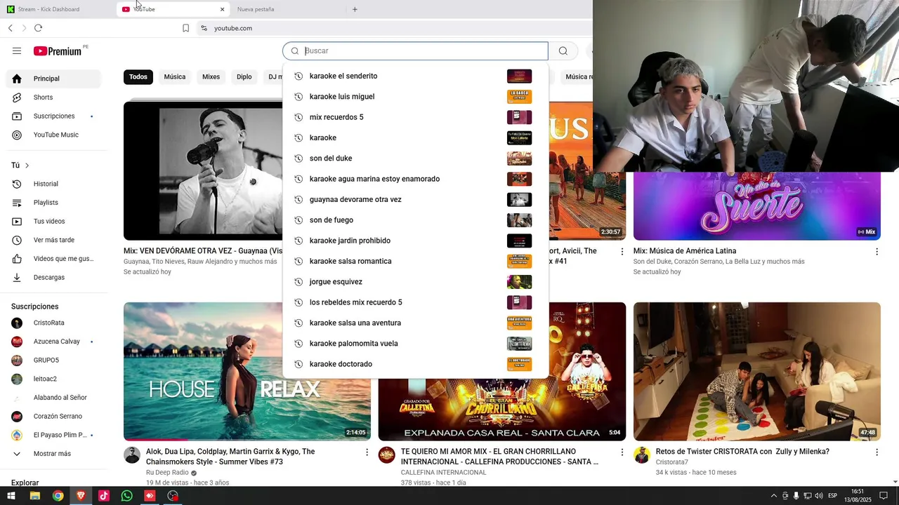
Task: Go back with the browser back arrow
Action: (x=10, y=28)
